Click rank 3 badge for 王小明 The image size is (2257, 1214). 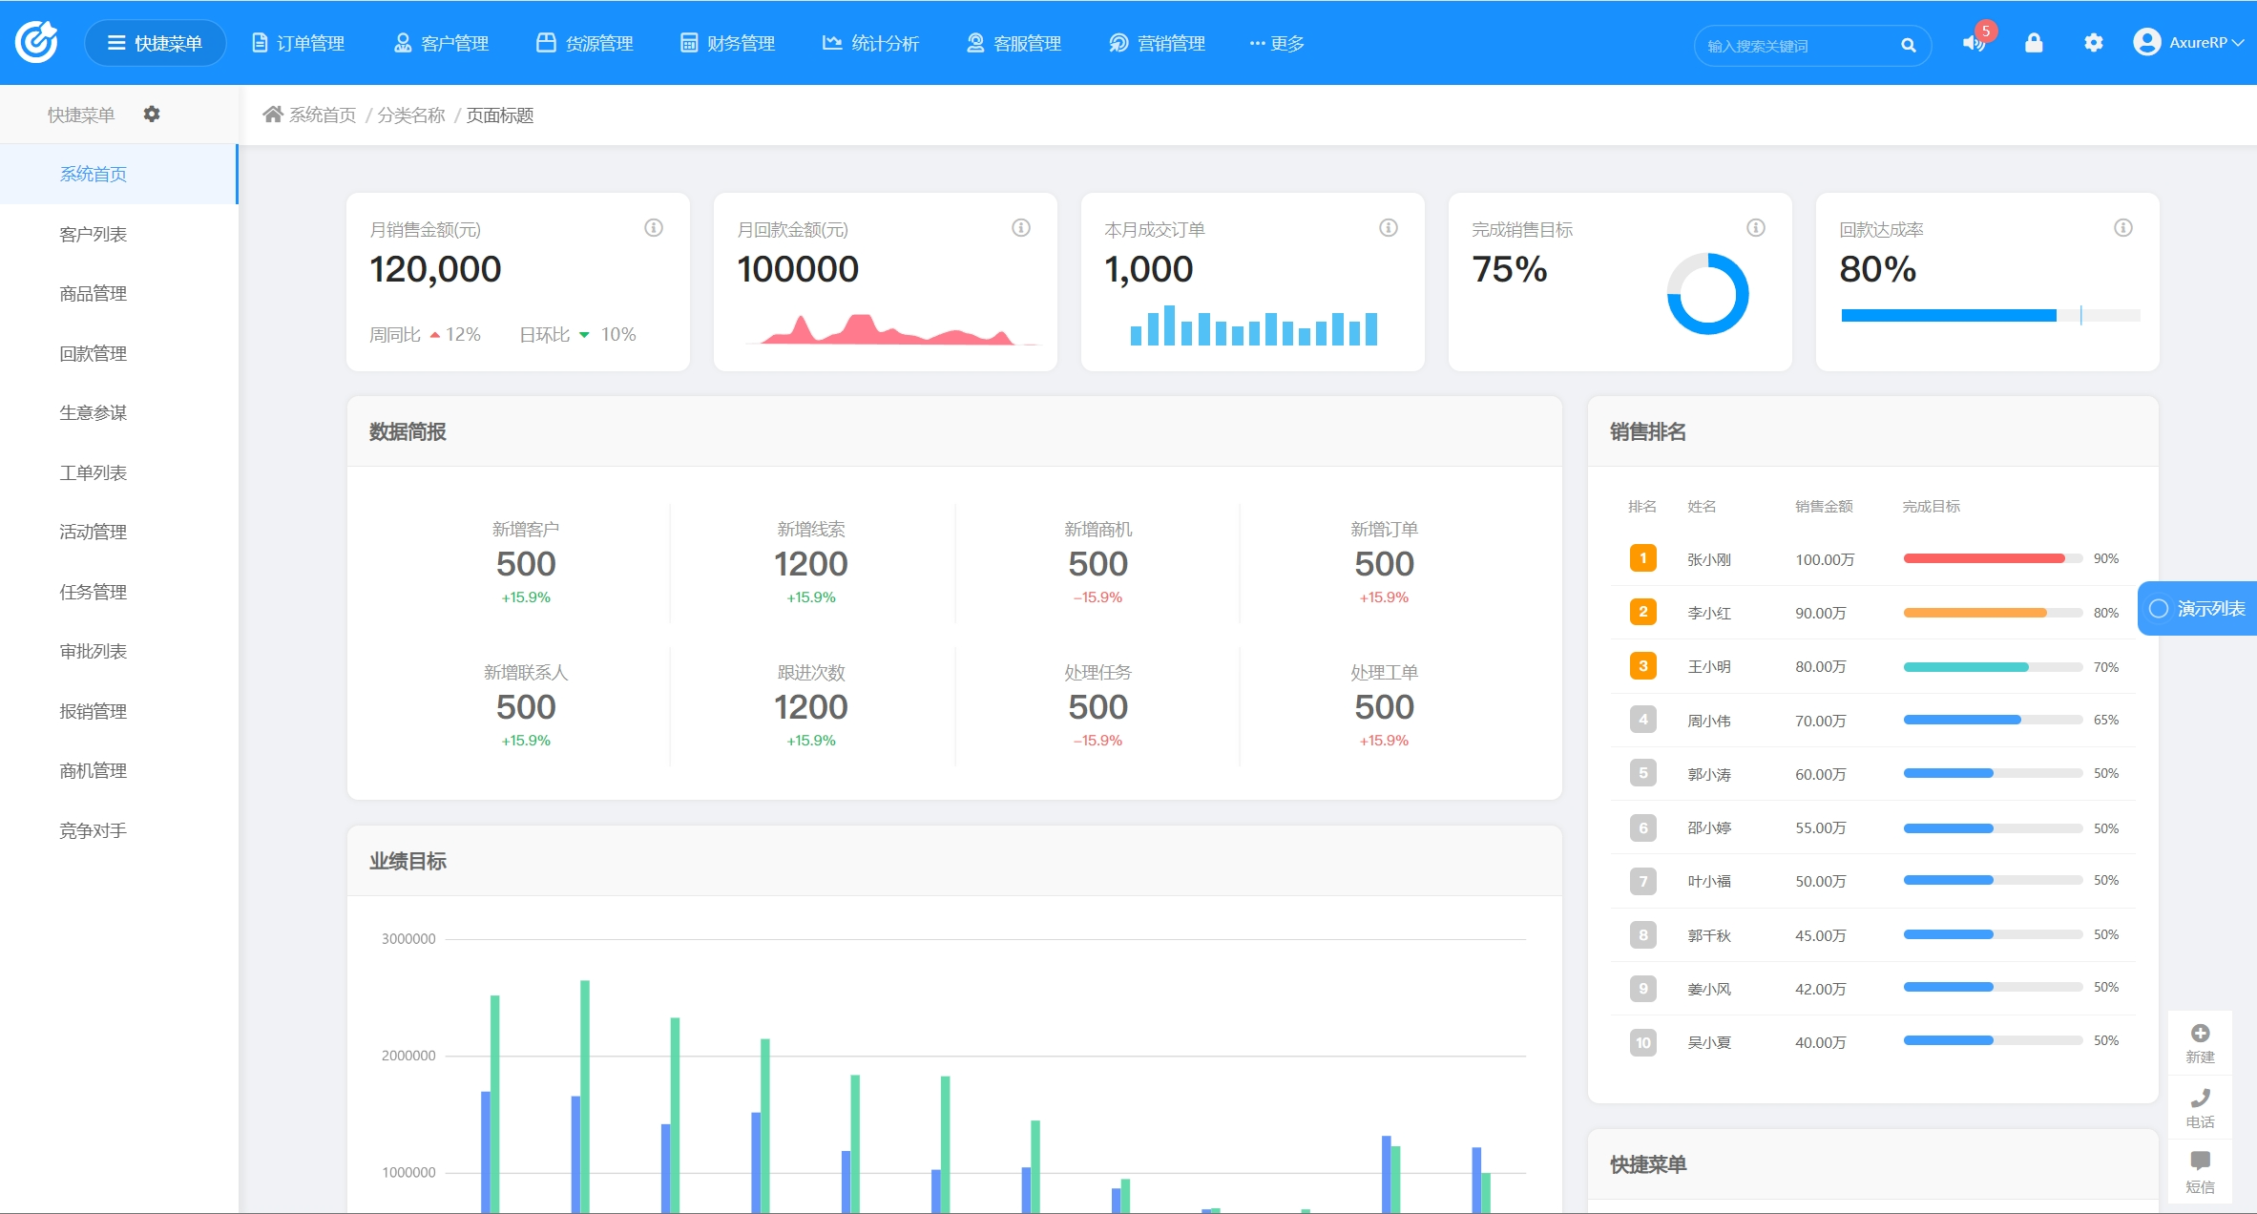point(1642,666)
